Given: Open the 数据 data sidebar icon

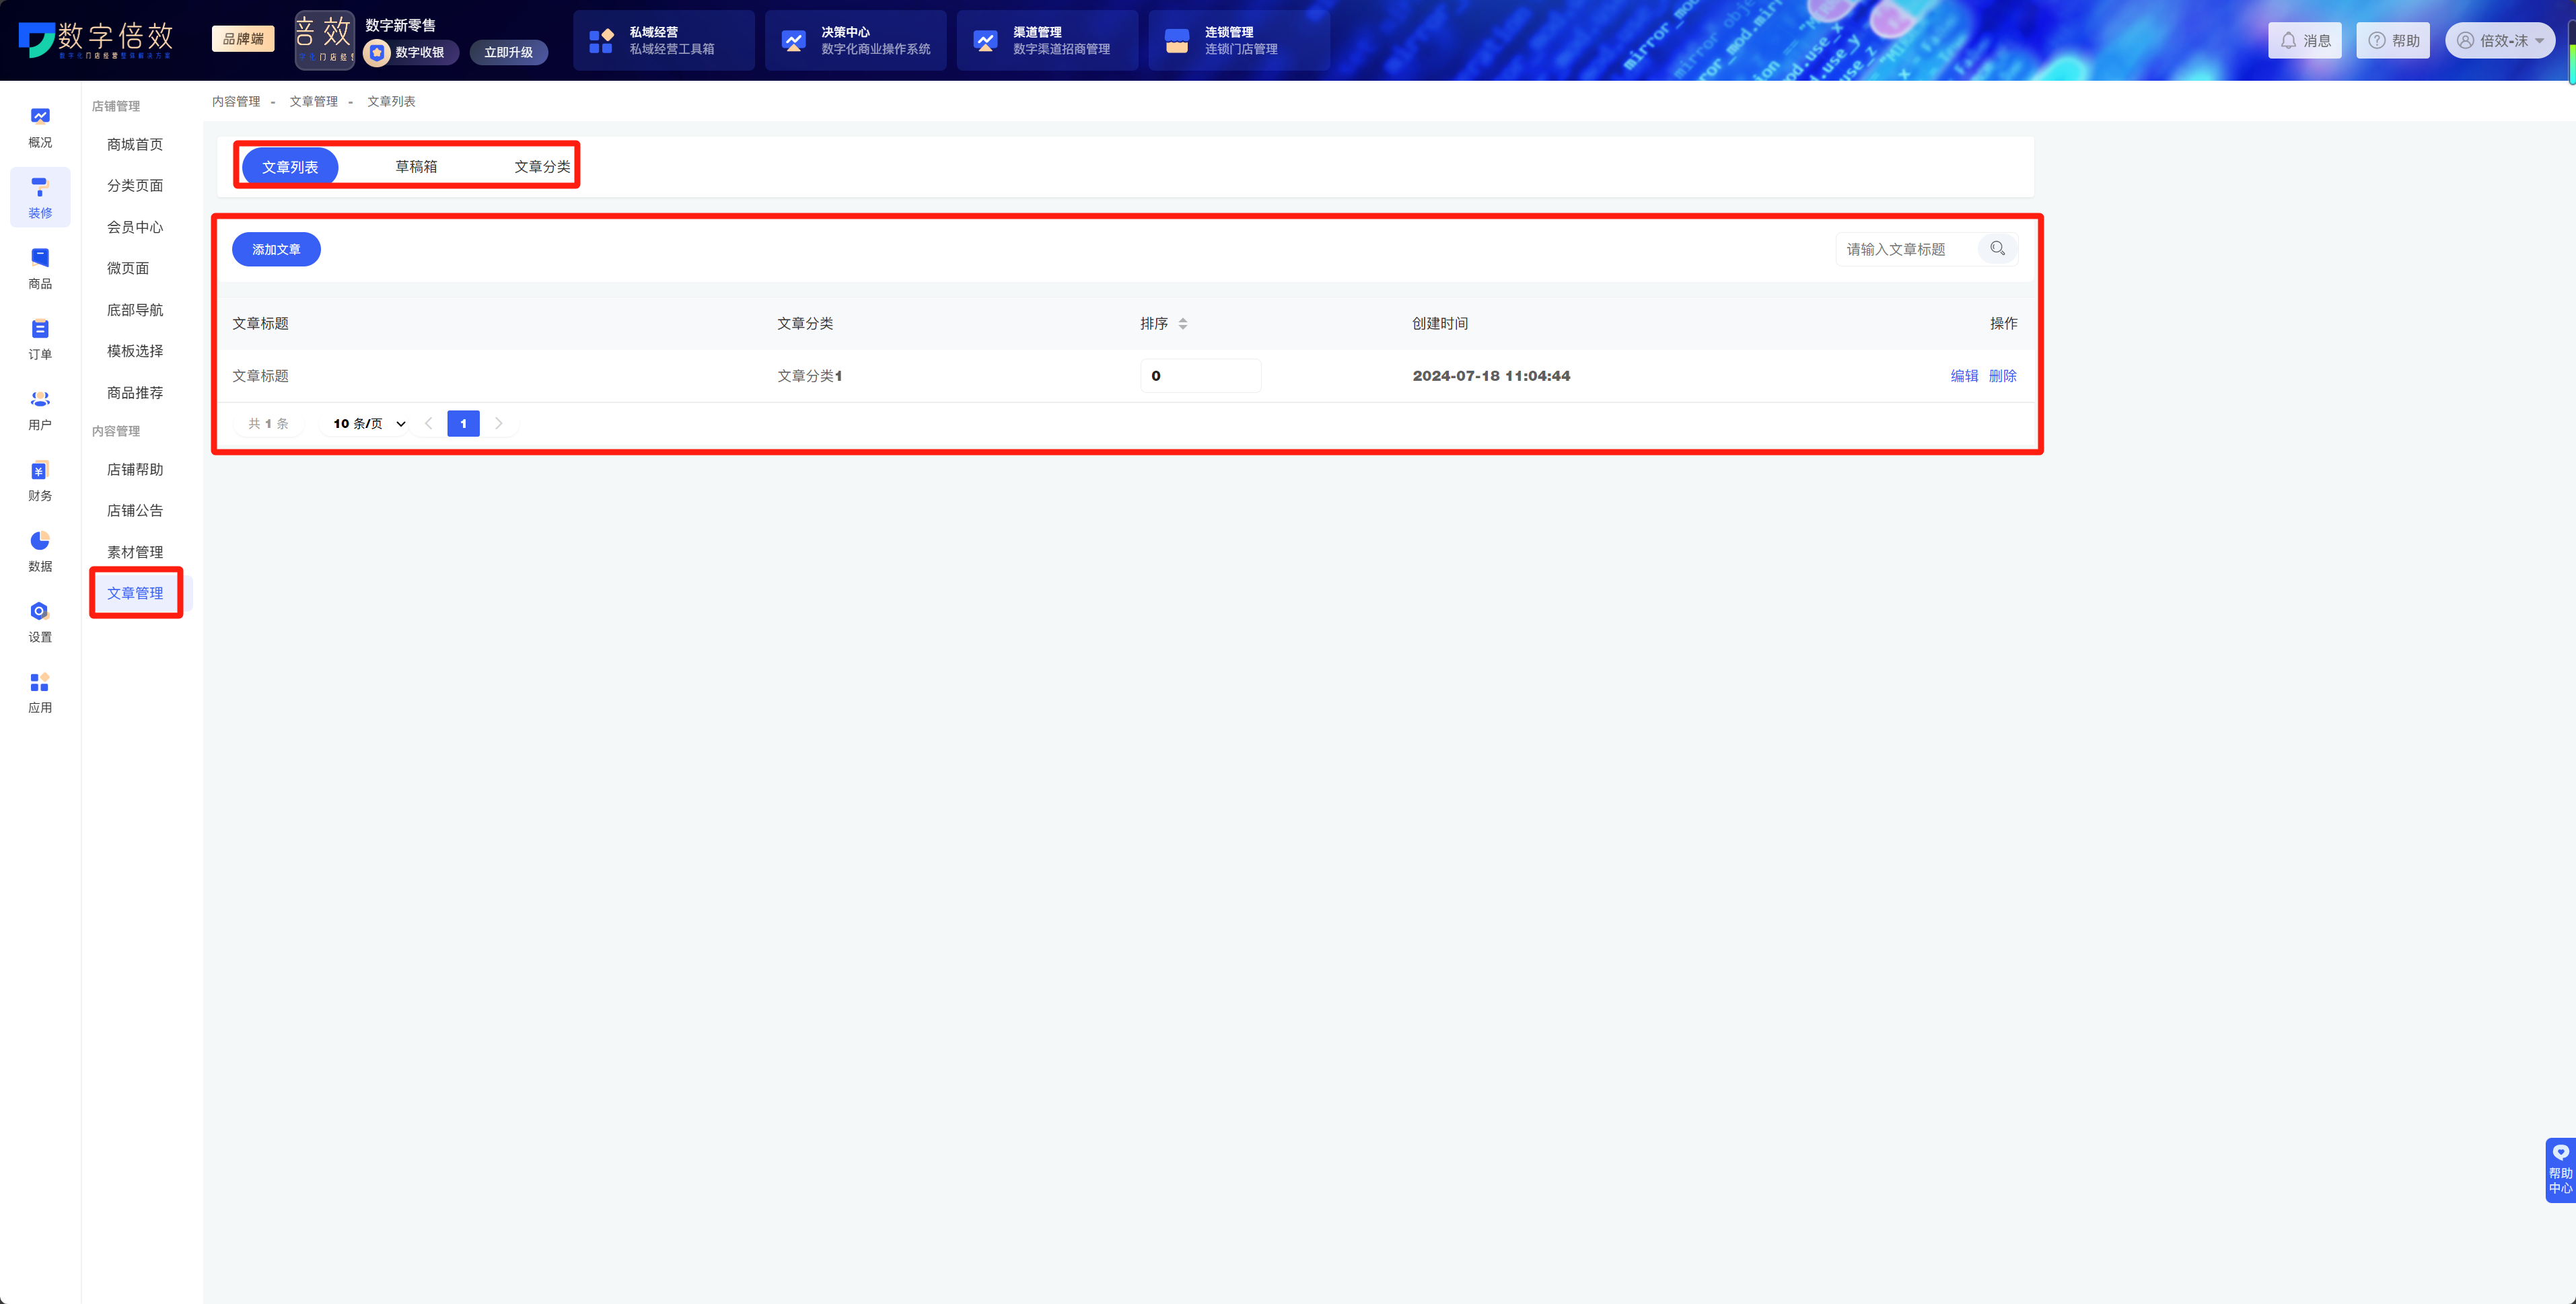Looking at the screenshot, I should [40, 551].
